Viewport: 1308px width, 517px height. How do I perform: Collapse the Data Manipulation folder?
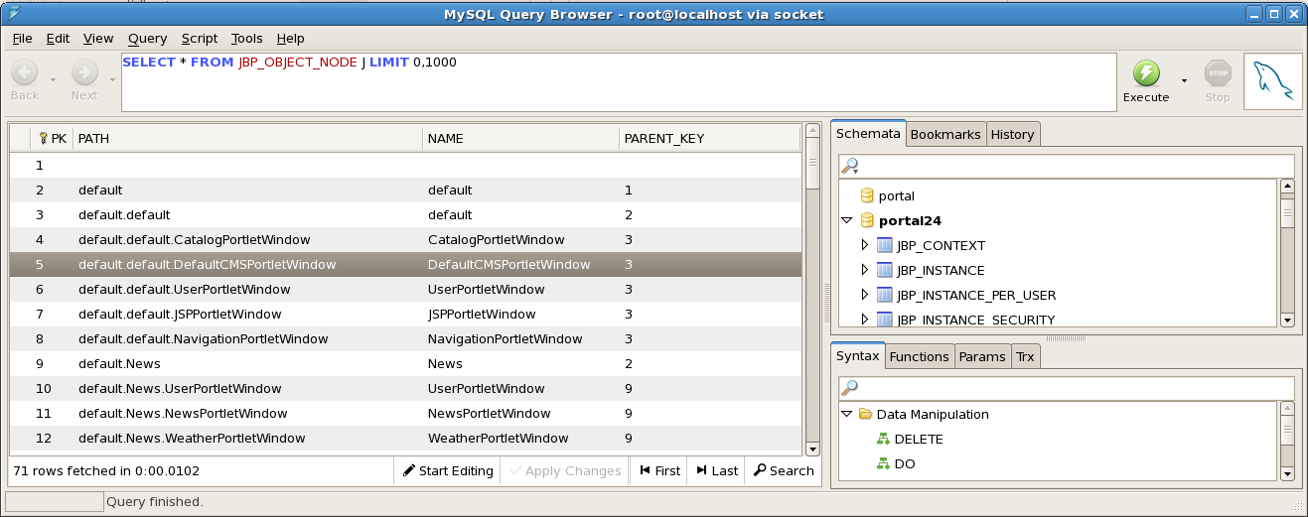846,414
